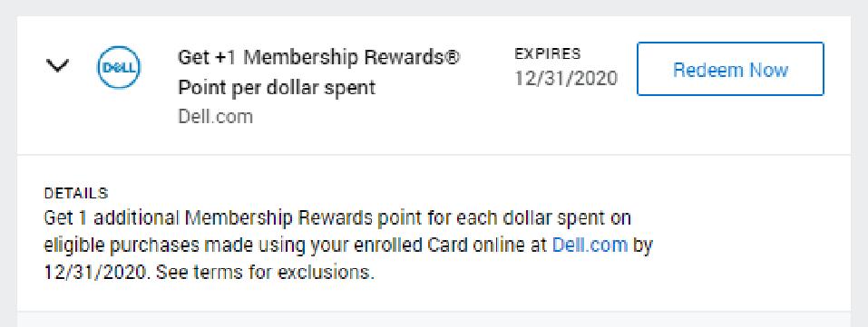This screenshot has height=327, width=868.
Task: Click the word Get starting the details paragraph
Action: tap(58, 218)
